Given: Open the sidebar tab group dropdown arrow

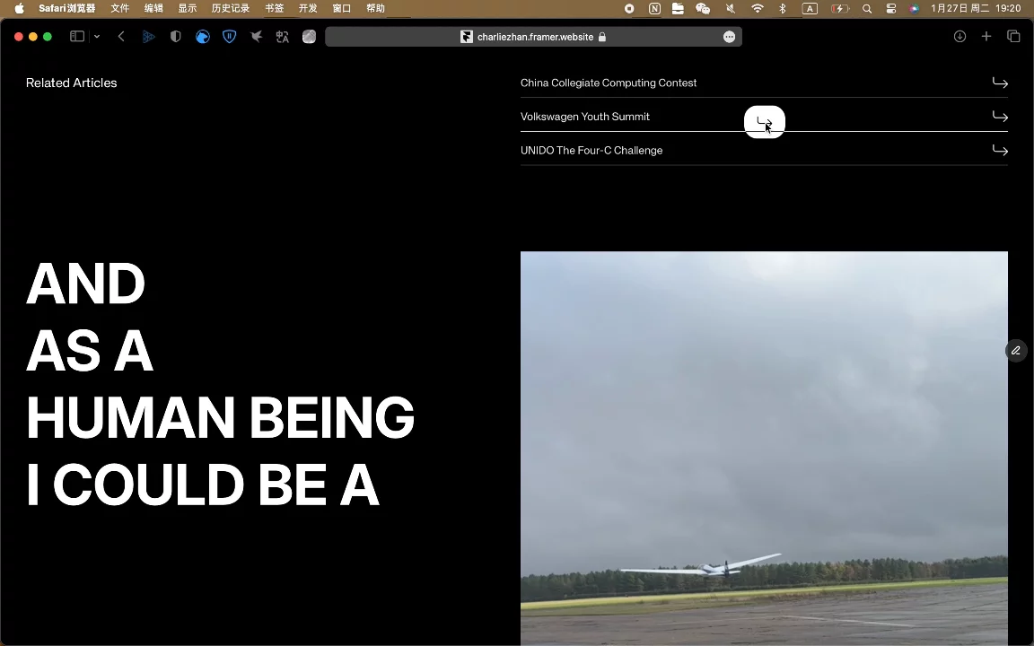Looking at the screenshot, I should pyautogui.click(x=97, y=37).
